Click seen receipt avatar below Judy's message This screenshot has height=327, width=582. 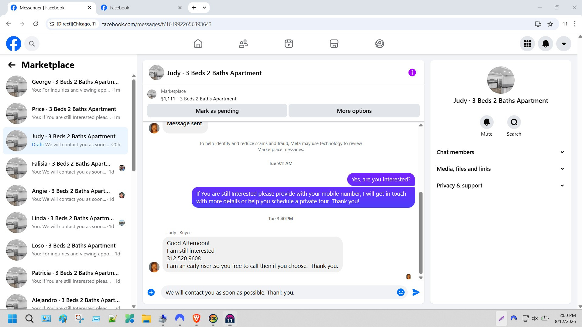coord(409,277)
